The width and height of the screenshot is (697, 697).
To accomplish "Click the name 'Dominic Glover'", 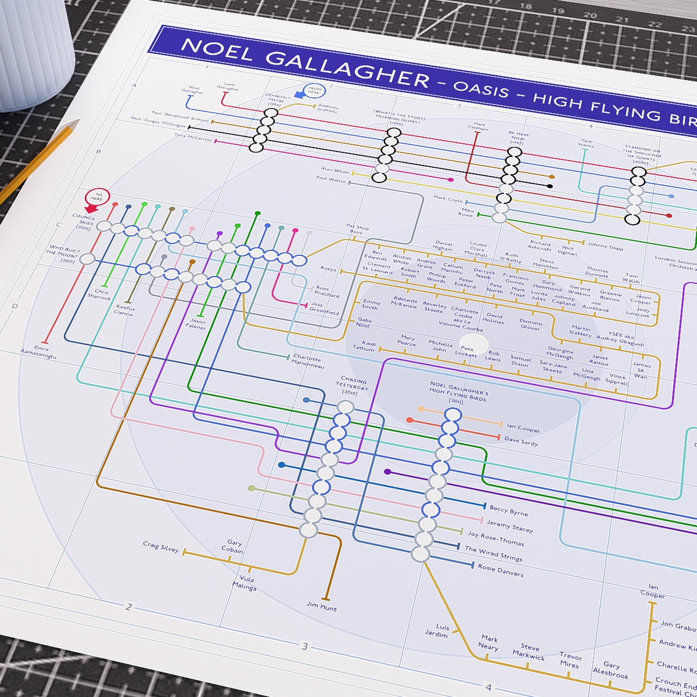I will click(x=530, y=324).
